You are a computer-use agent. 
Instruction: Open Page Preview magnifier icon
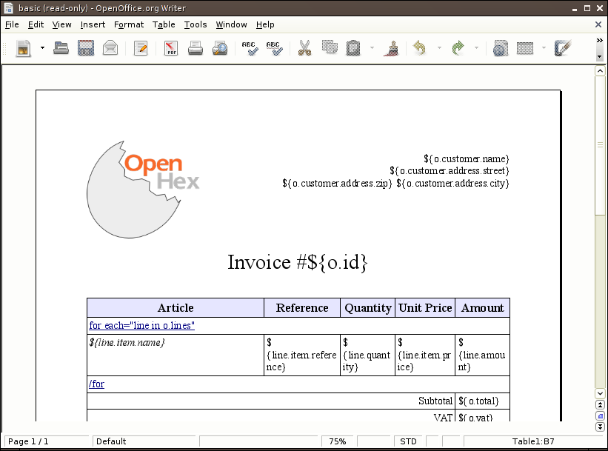pos(220,49)
